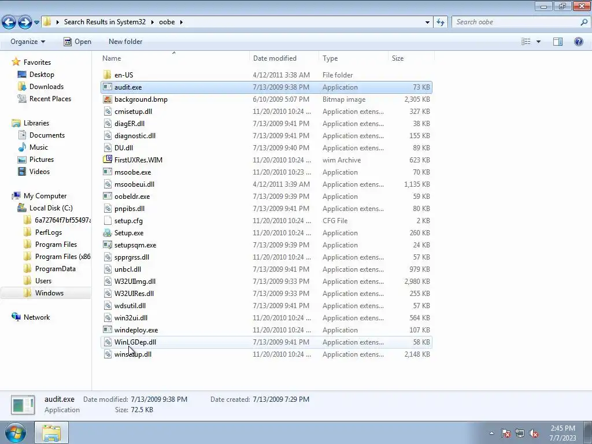Select diagnostic.dll in file list

135,135
